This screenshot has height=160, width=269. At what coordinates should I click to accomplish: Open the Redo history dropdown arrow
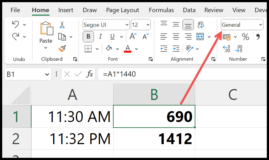click(24, 37)
